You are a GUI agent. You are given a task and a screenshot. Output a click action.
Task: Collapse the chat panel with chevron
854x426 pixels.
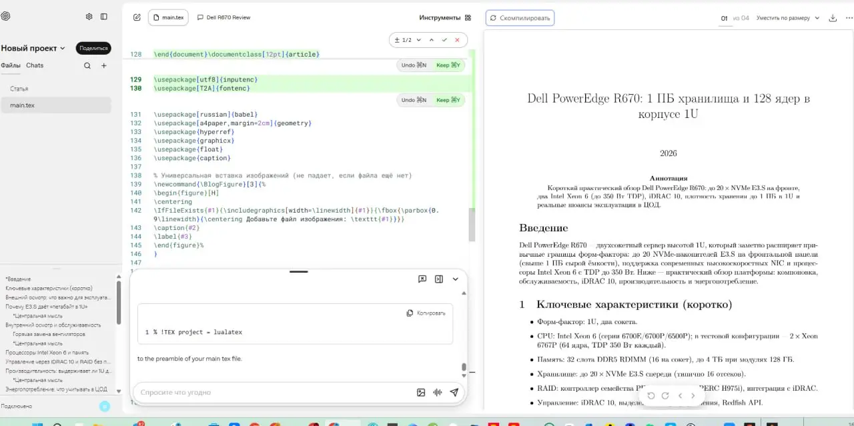[456, 279]
